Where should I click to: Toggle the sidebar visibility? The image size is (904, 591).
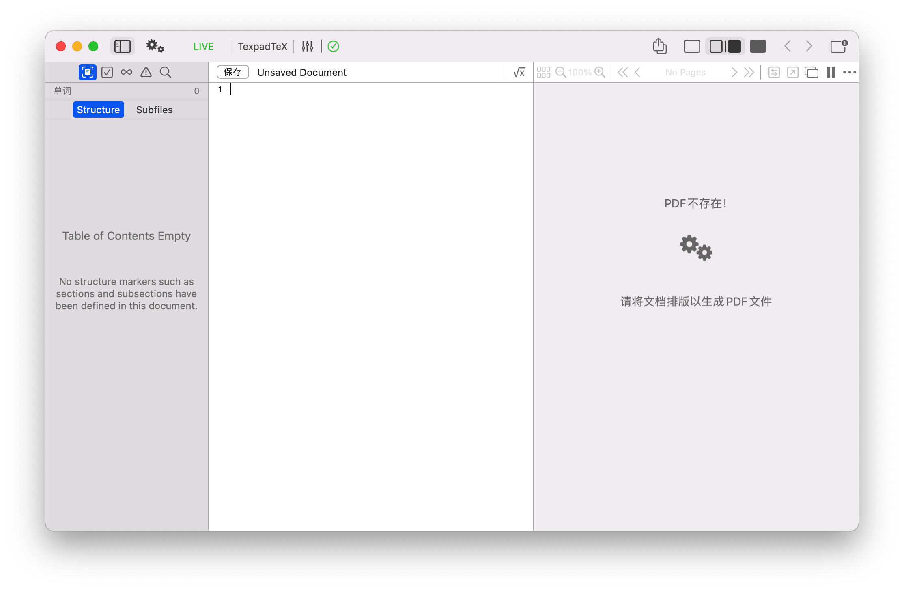pyautogui.click(x=122, y=46)
